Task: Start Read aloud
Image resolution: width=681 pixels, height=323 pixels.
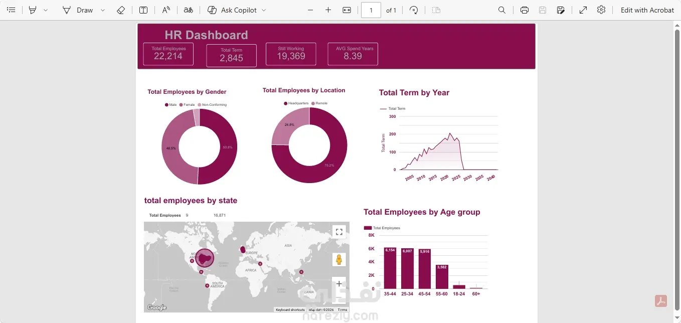Action: [166, 10]
